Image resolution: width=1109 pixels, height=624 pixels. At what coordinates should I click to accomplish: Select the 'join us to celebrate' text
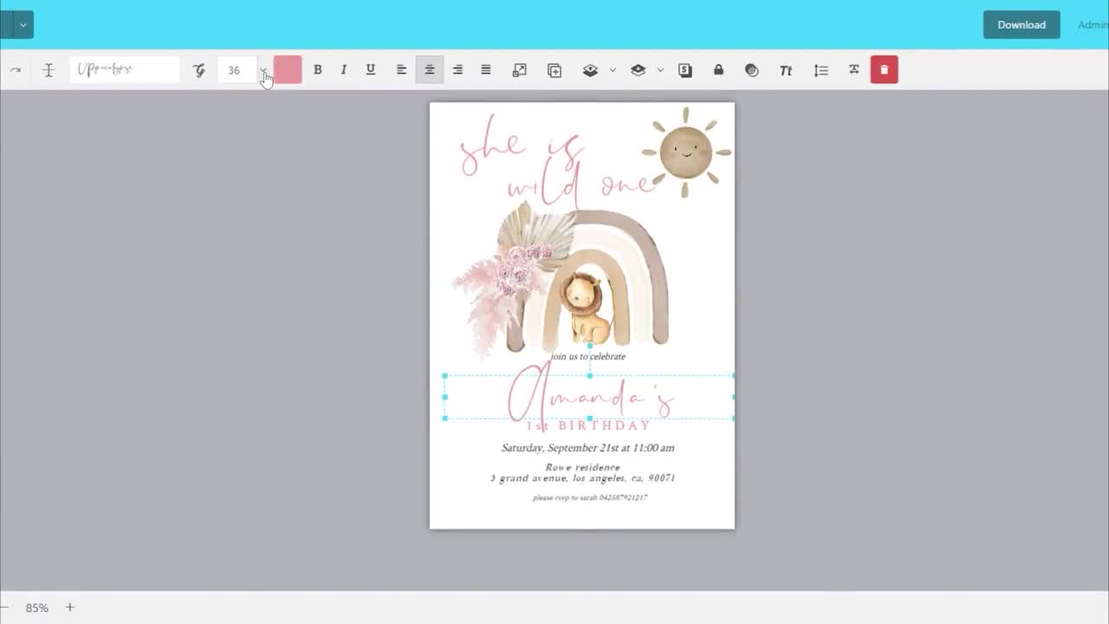588,356
